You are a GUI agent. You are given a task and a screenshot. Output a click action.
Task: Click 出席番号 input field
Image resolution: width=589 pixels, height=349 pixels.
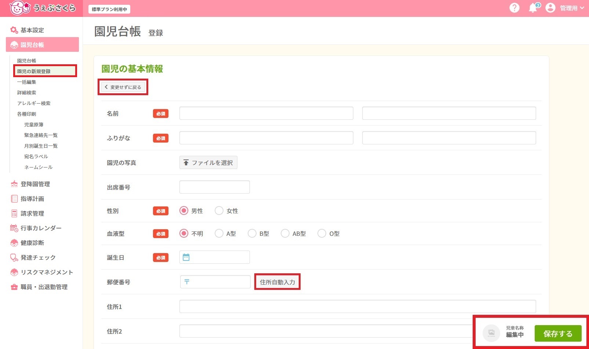215,187
